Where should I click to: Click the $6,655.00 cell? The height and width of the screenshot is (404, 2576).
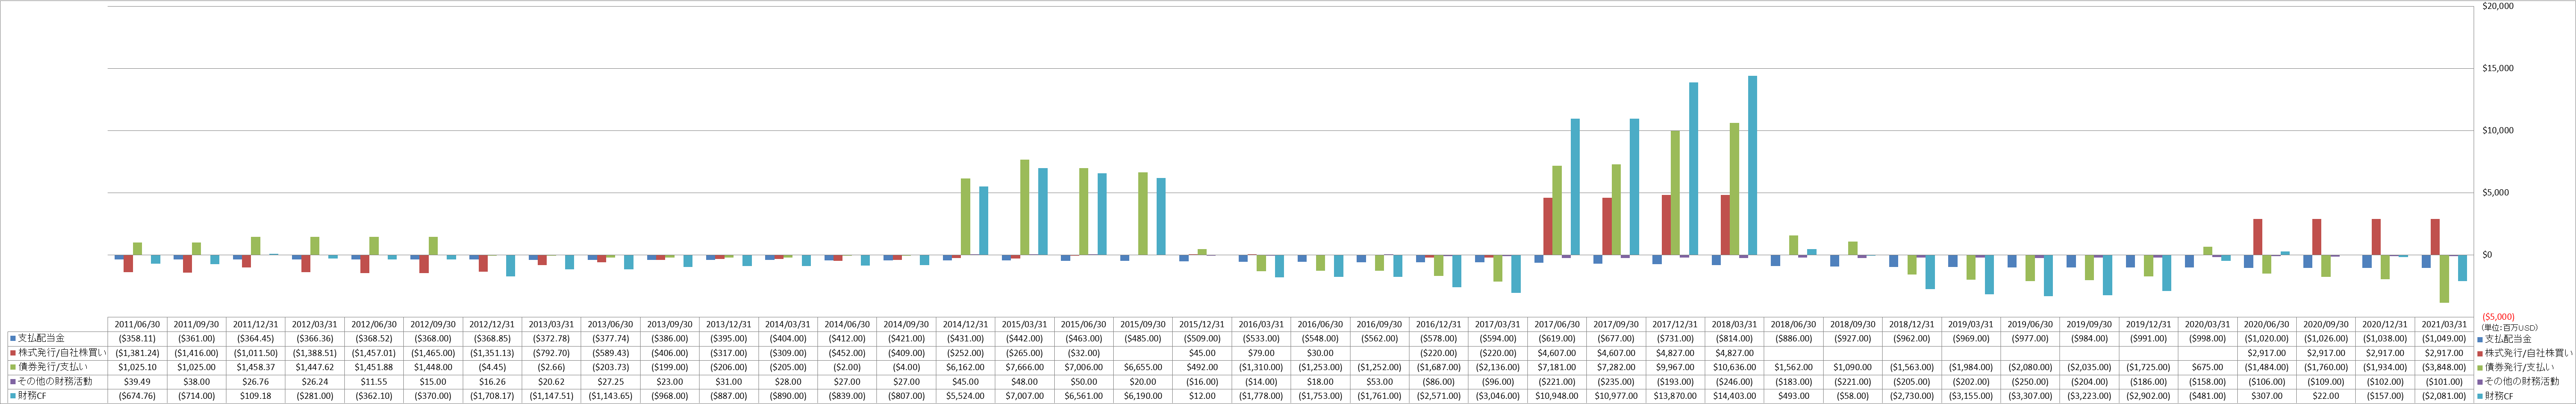(x=1143, y=367)
